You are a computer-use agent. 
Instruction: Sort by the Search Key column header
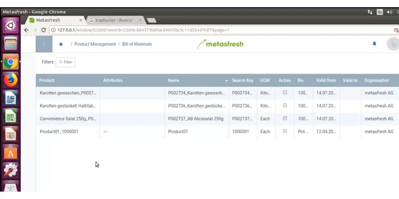click(242, 80)
